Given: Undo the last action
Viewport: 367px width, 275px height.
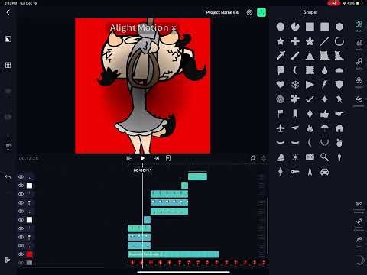Looking at the screenshot, I should pos(8,176).
